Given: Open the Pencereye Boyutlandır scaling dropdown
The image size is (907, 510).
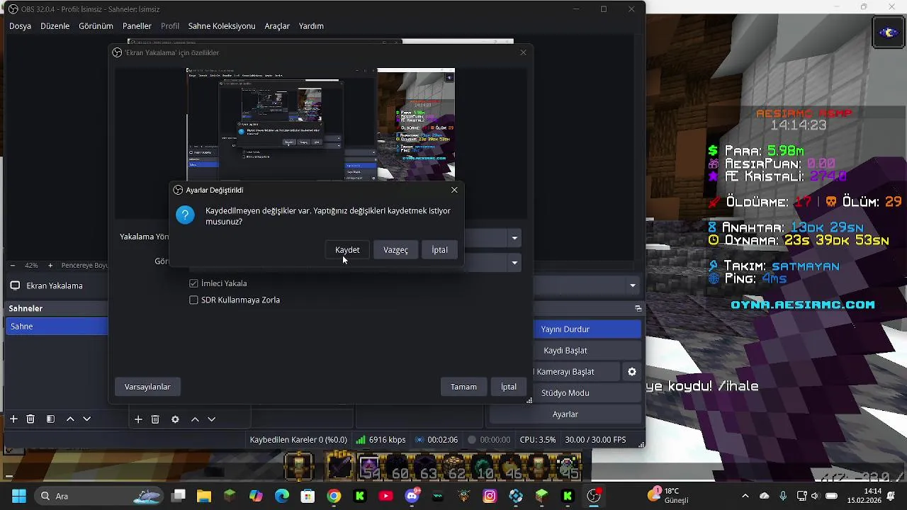Looking at the screenshot, I should (84, 266).
